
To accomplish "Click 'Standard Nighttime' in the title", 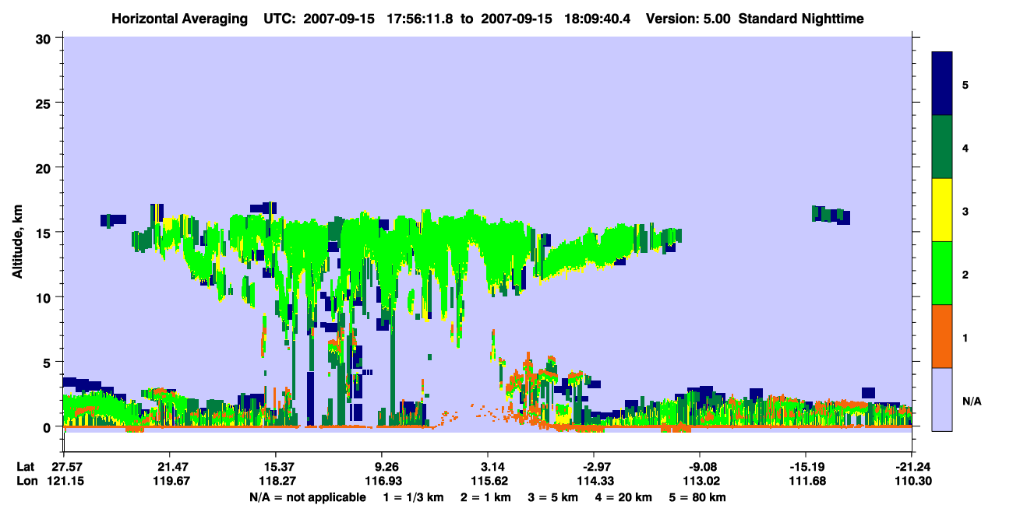I will [x=801, y=18].
